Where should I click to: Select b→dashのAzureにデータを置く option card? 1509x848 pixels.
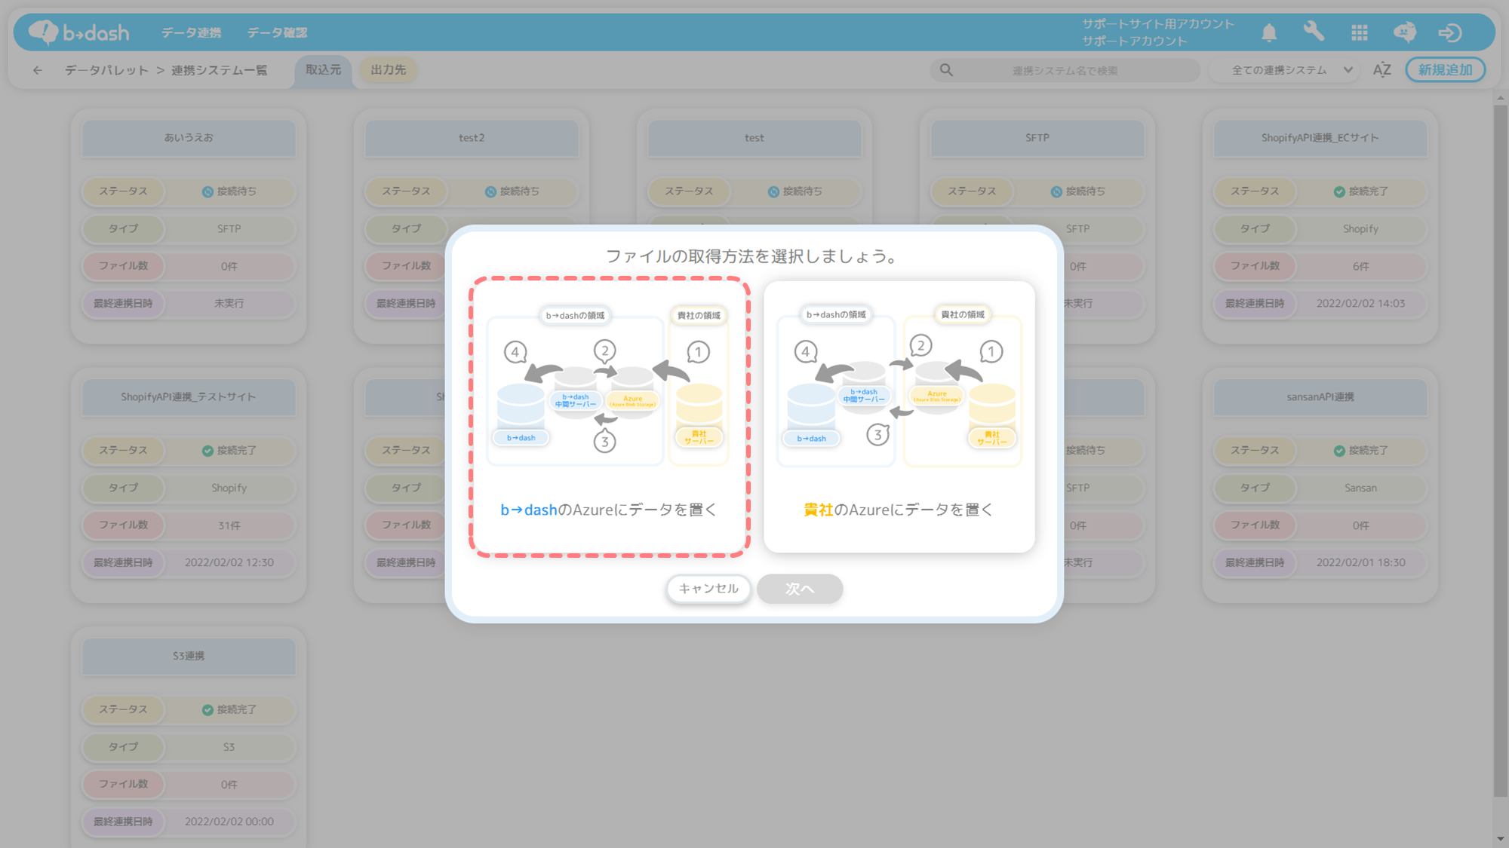610,417
